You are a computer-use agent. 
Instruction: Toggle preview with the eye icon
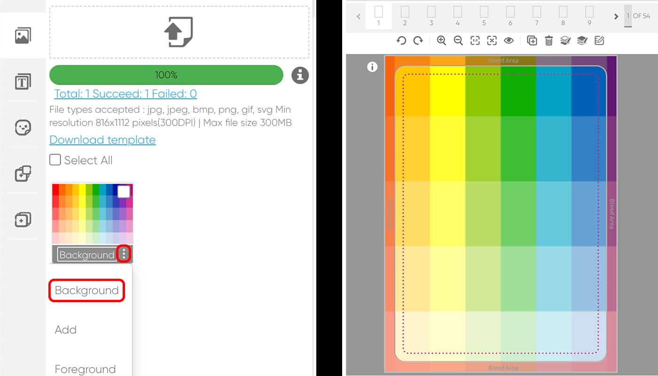pos(509,41)
